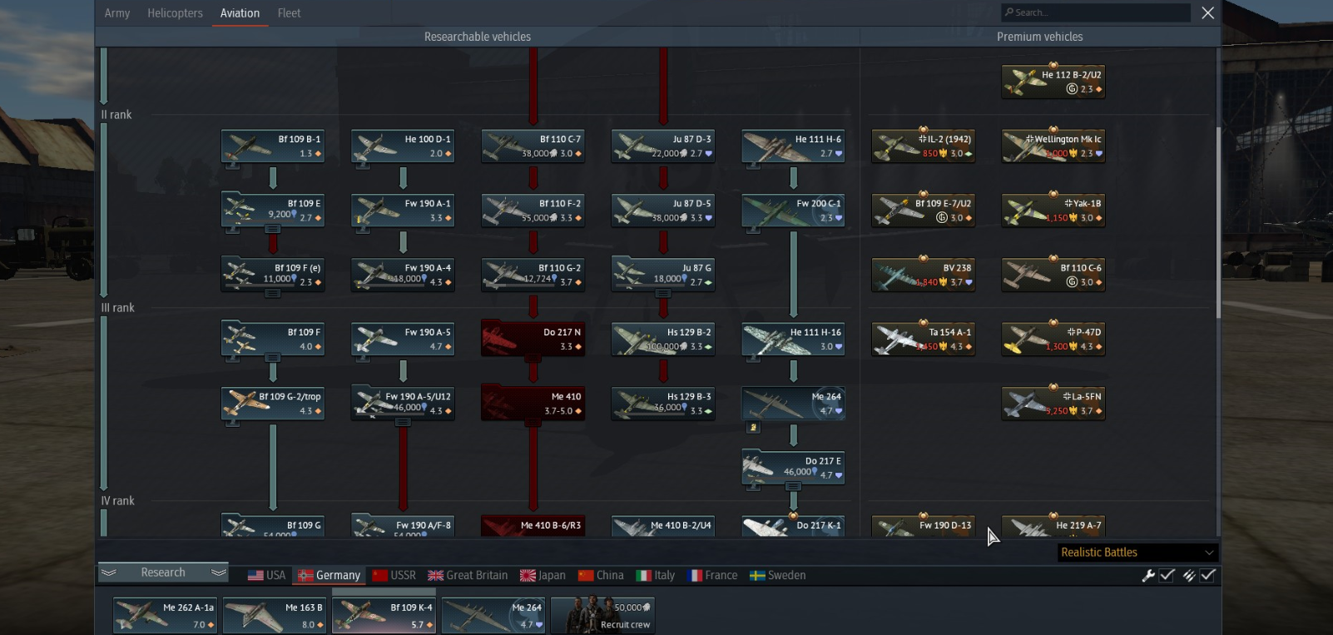Select the premium IL-2 (1942) card
Viewport: 1333px width, 635px height.
pos(923,146)
